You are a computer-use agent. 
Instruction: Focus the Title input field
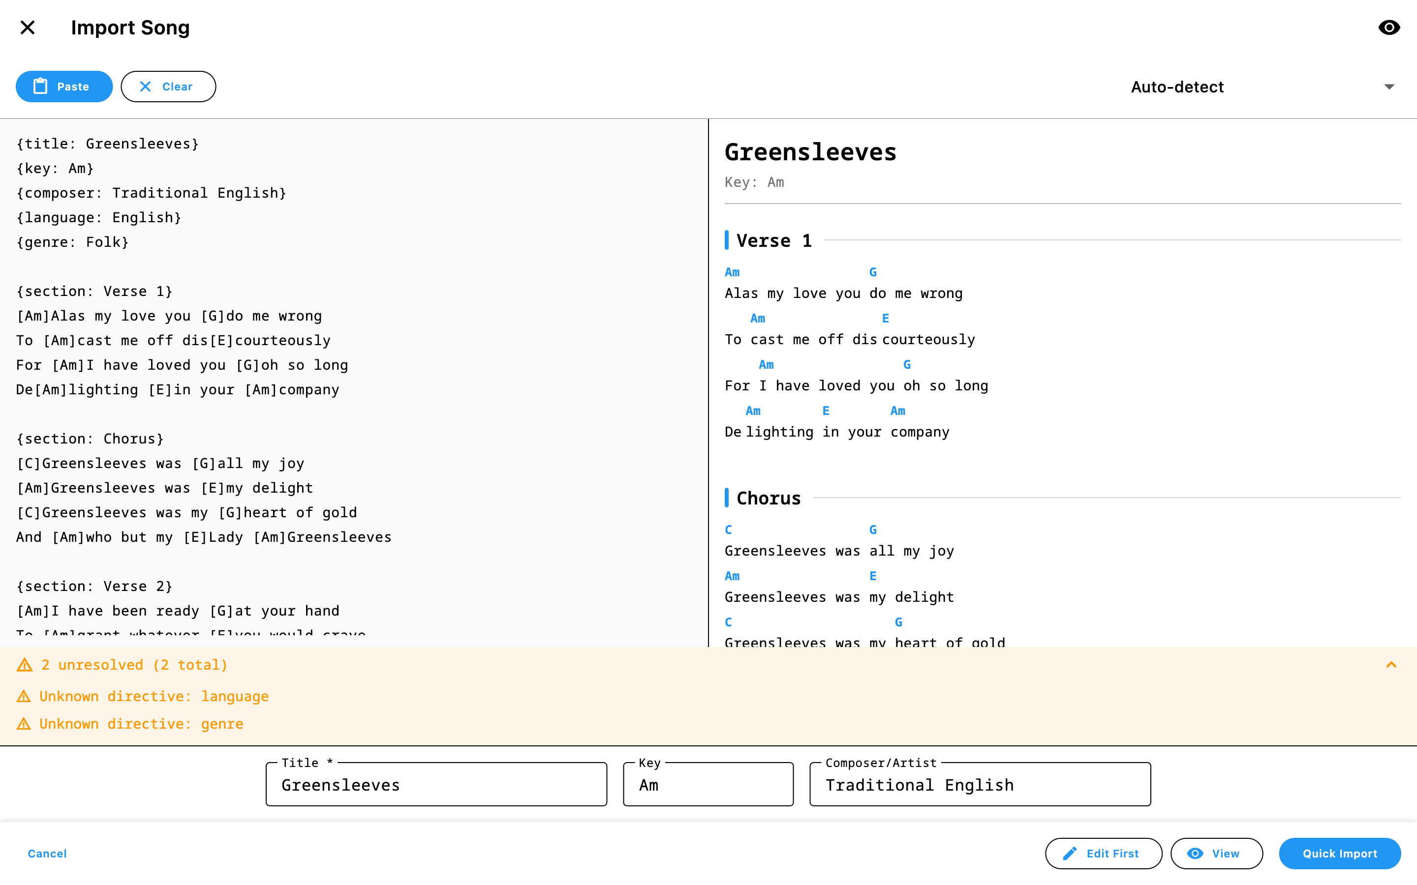point(435,784)
